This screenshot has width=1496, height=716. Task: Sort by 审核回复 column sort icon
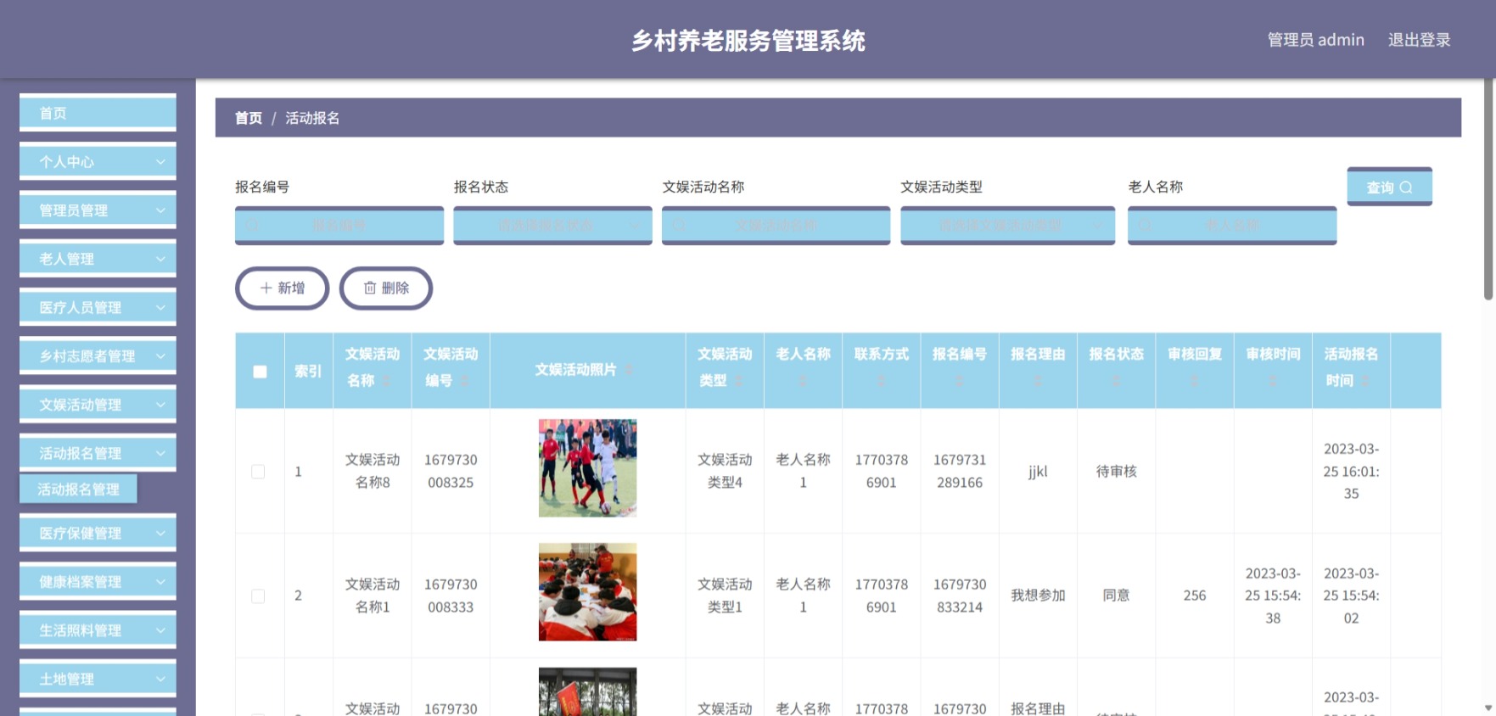[x=1195, y=381]
